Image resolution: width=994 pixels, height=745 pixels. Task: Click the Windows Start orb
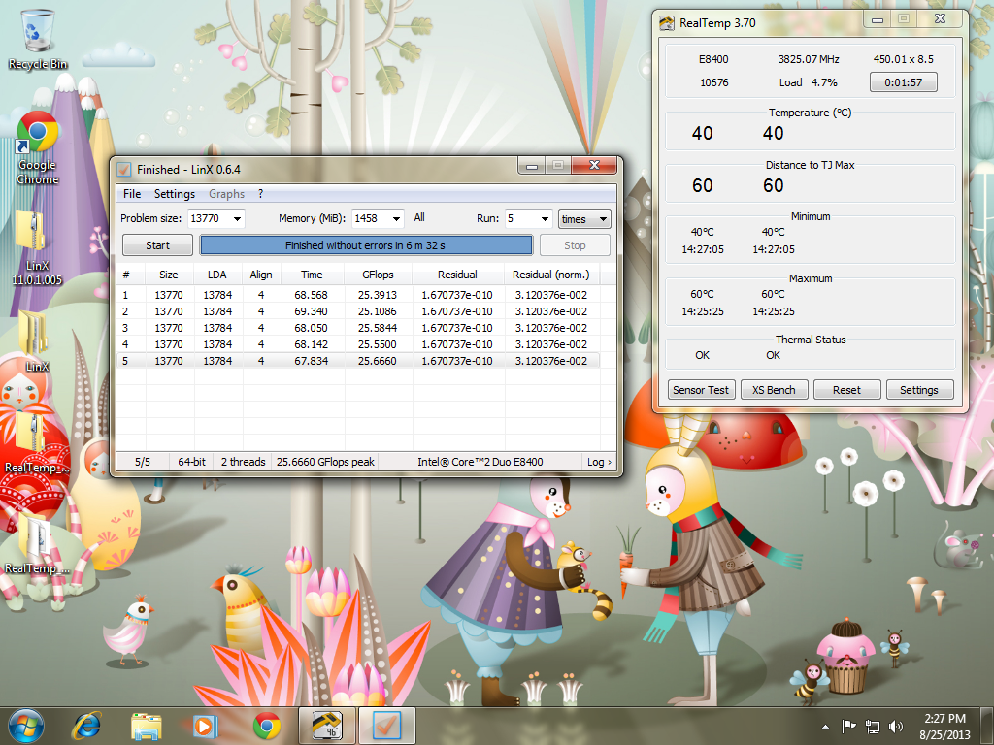click(26, 726)
